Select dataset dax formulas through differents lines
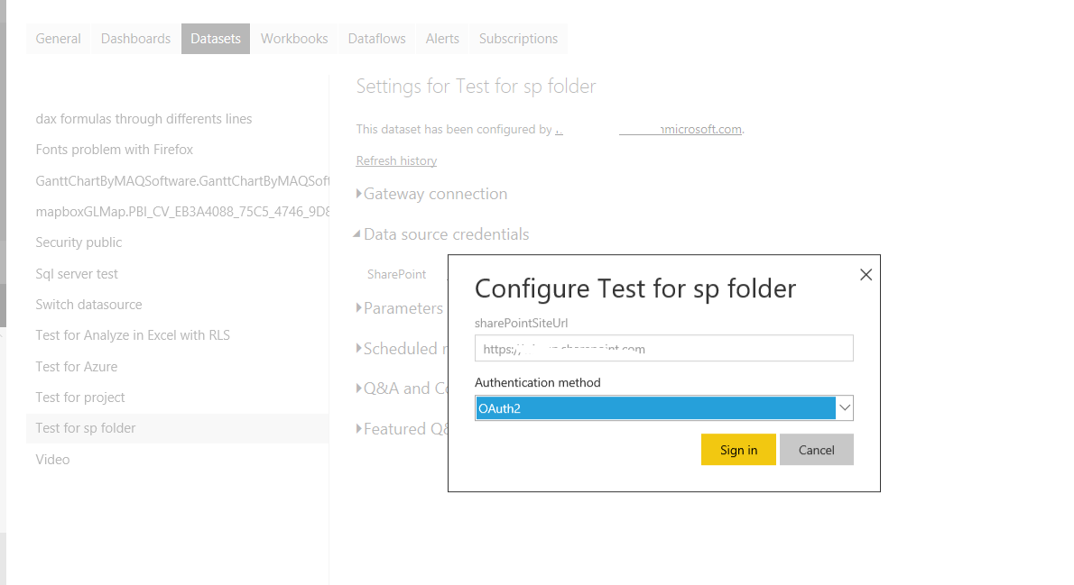 point(144,119)
